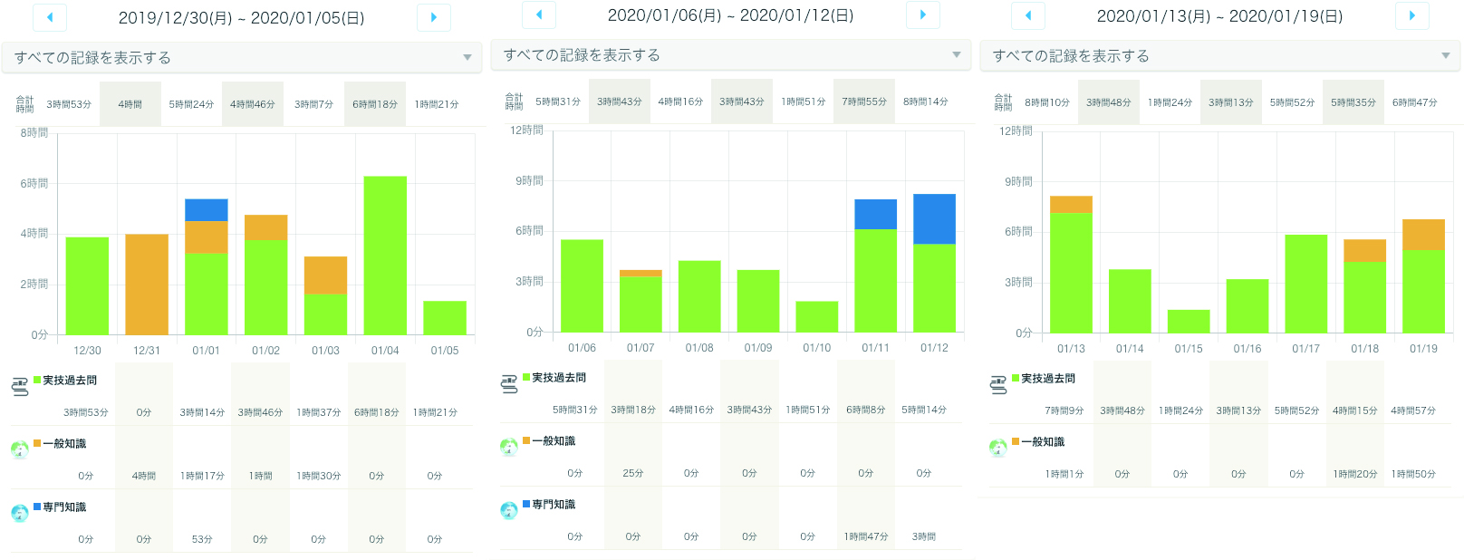Click 実技過去問 value 4時間57分

pyautogui.click(x=1413, y=410)
